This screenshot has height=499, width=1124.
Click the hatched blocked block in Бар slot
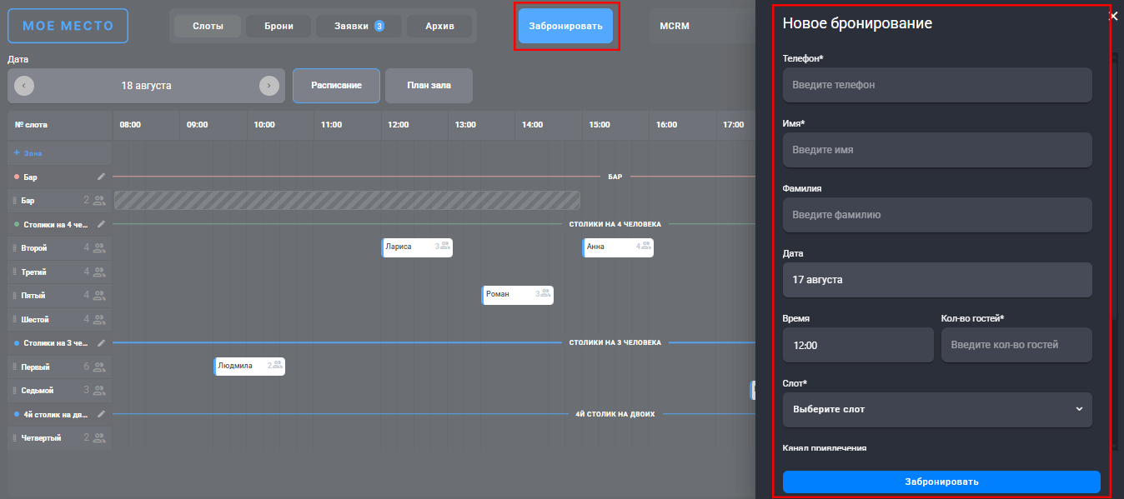(x=347, y=200)
